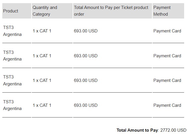
Task: Select TST3 Argentina in the fourth row
Action: tap(12, 105)
